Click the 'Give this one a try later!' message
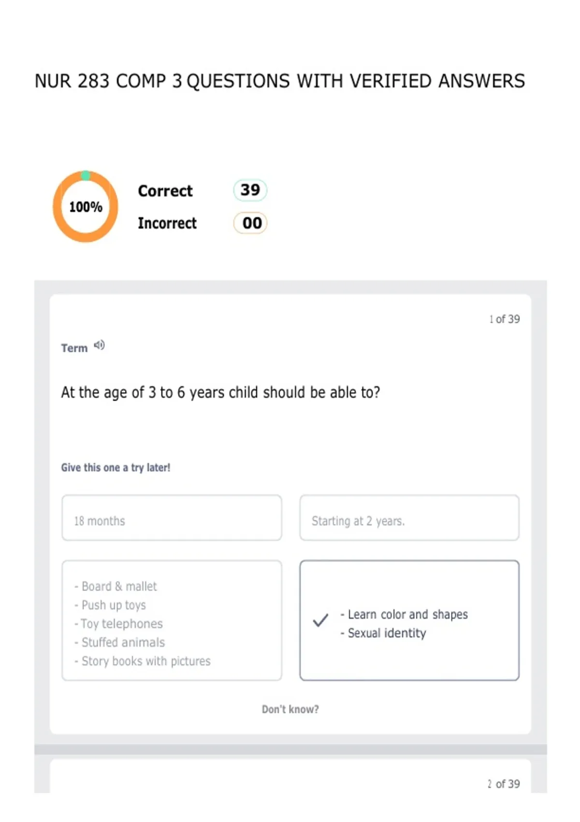 pyautogui.click(x=116, y=468)
